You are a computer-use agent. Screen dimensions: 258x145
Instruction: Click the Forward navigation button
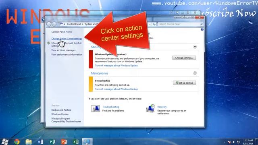(x=54, y=24)
